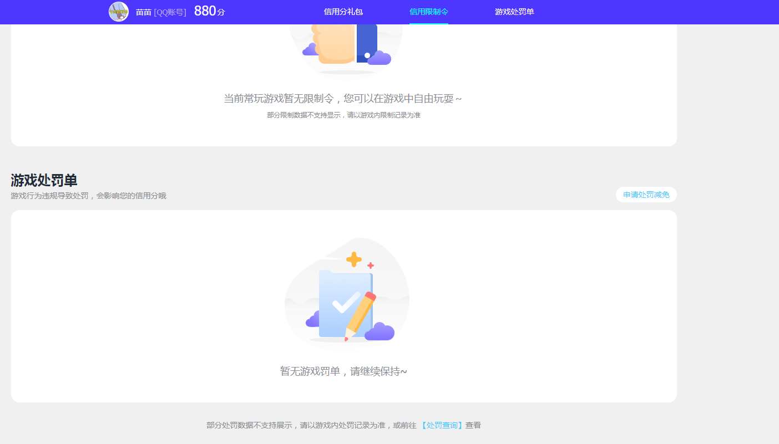Click the 游戏行为违规导致处罚 subtitle text
The image size is (779, 444).
coord(88,196)
